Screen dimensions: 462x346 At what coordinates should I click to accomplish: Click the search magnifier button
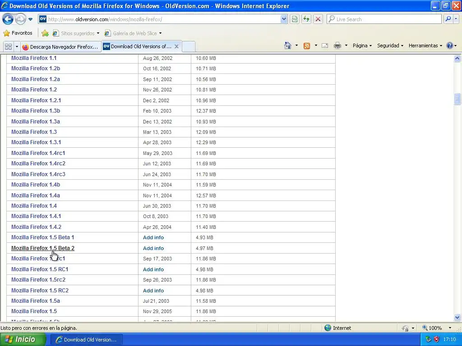coord(448,19)
